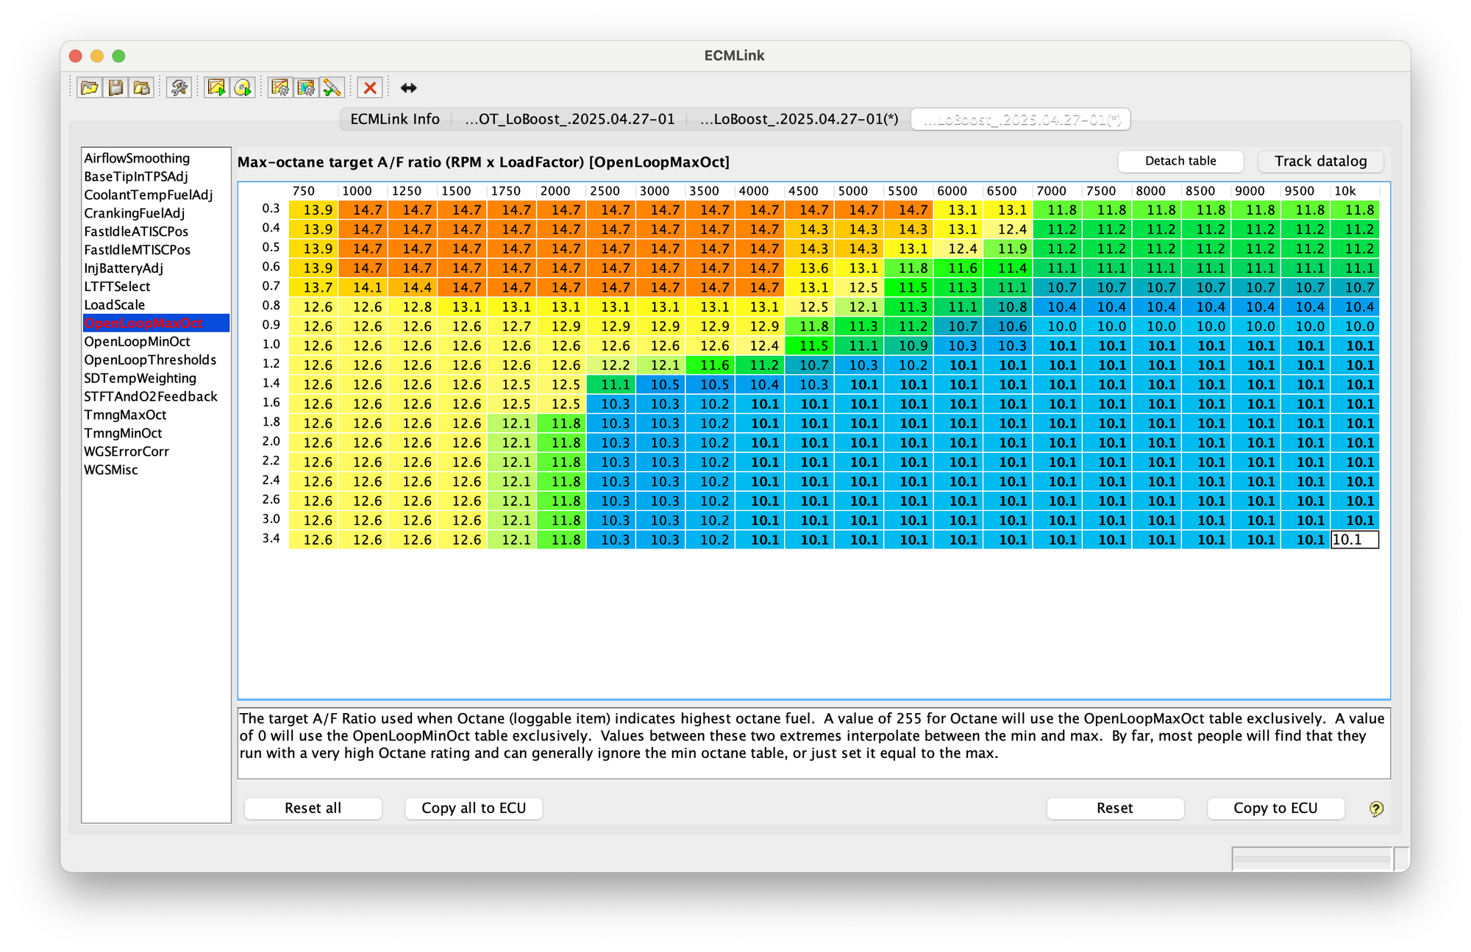Select OpenLoopThresholds in the list
The width and height of the screenshot is (1471, 952).
(x=156, y=360)
